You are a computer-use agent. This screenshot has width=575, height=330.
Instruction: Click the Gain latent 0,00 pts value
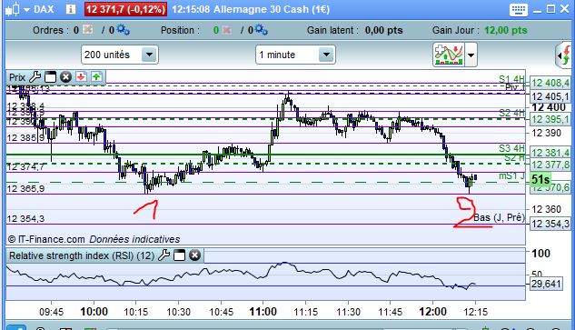coord(383,30)
